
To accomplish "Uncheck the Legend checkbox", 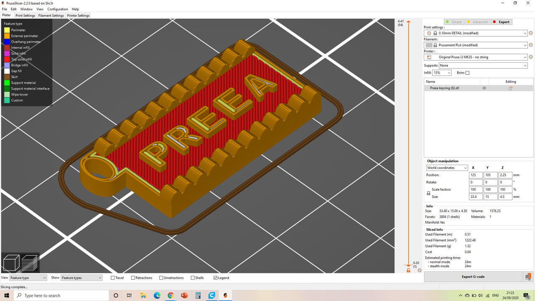I will [215, 278].
